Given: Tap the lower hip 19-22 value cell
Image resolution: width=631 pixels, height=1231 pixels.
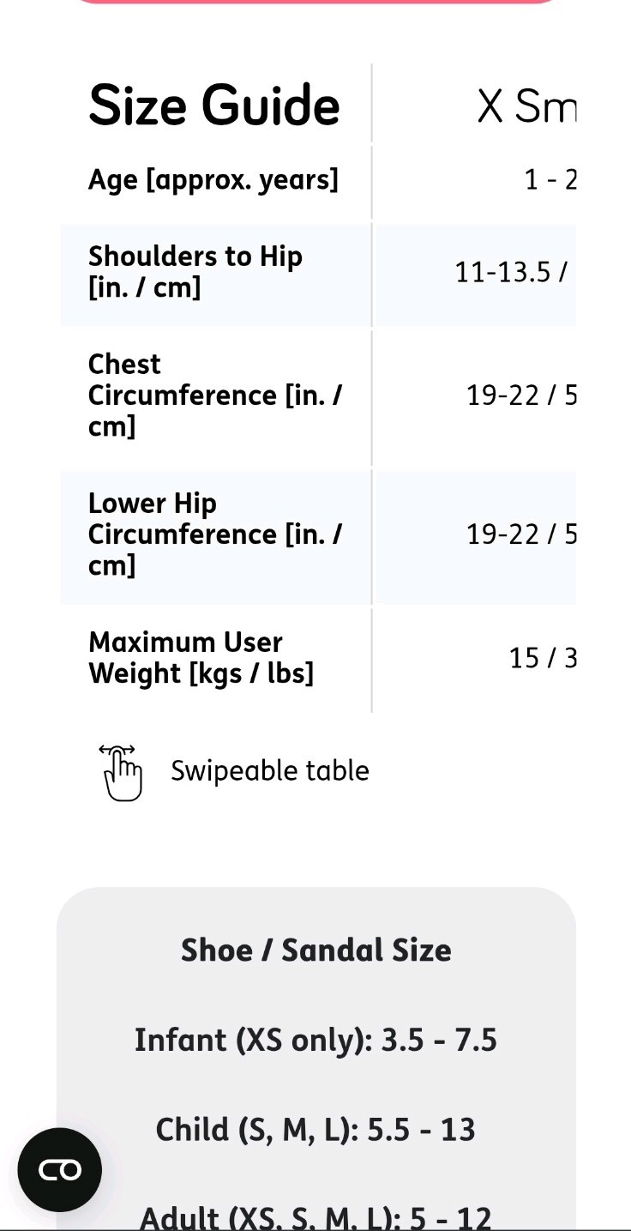Looking at the screenshot, I should 521,534.
